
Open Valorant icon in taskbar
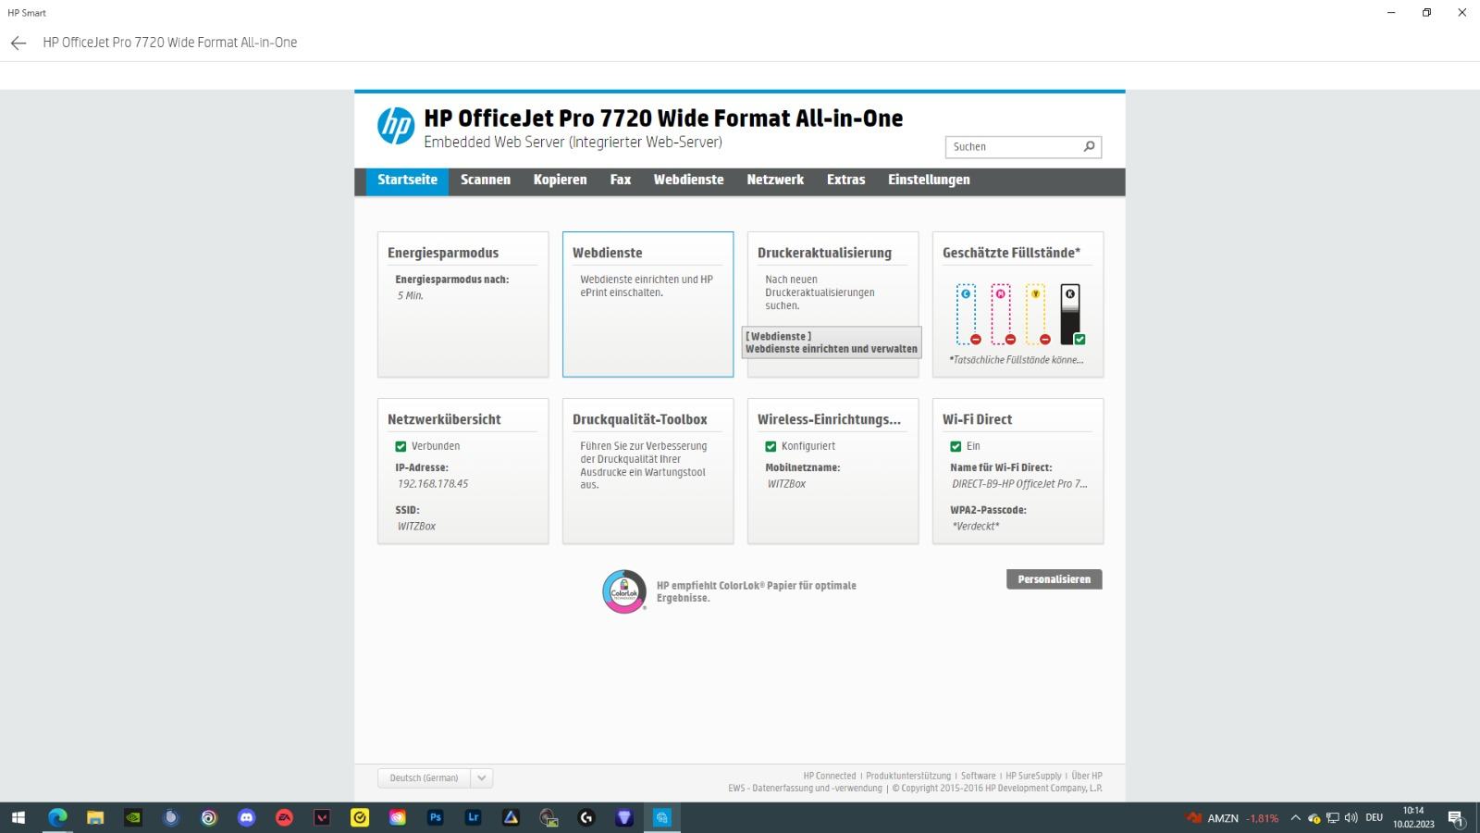322,817
